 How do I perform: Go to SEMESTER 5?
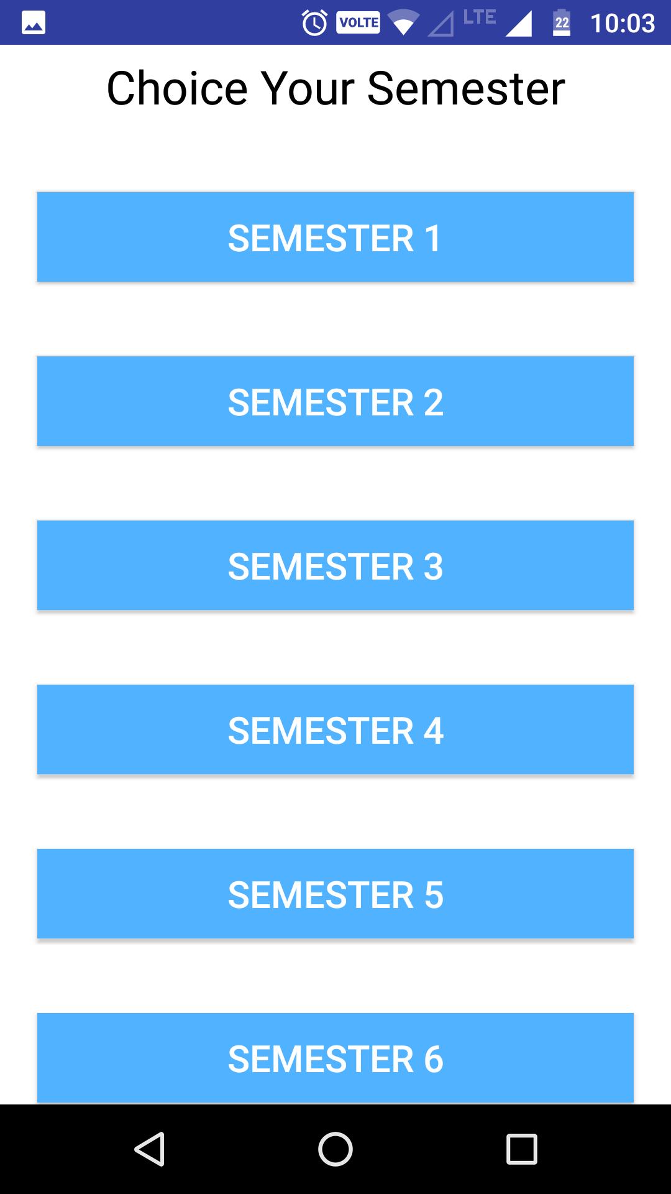pyautogui.click(x=335, y=894)
